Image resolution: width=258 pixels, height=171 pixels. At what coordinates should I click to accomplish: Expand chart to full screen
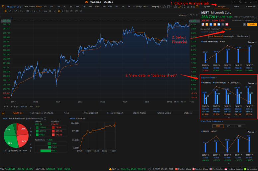click(184, 7)
